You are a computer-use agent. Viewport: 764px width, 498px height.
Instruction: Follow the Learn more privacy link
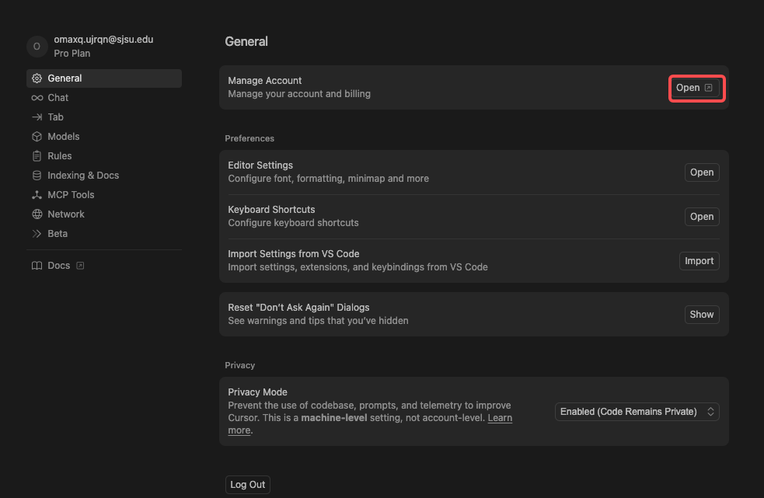click(499, 418)
